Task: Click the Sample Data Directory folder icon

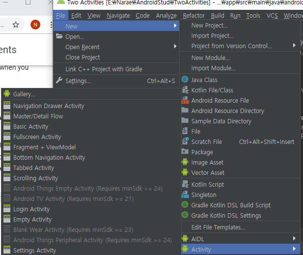Action: pyautogui.click(x=185, y=121)
